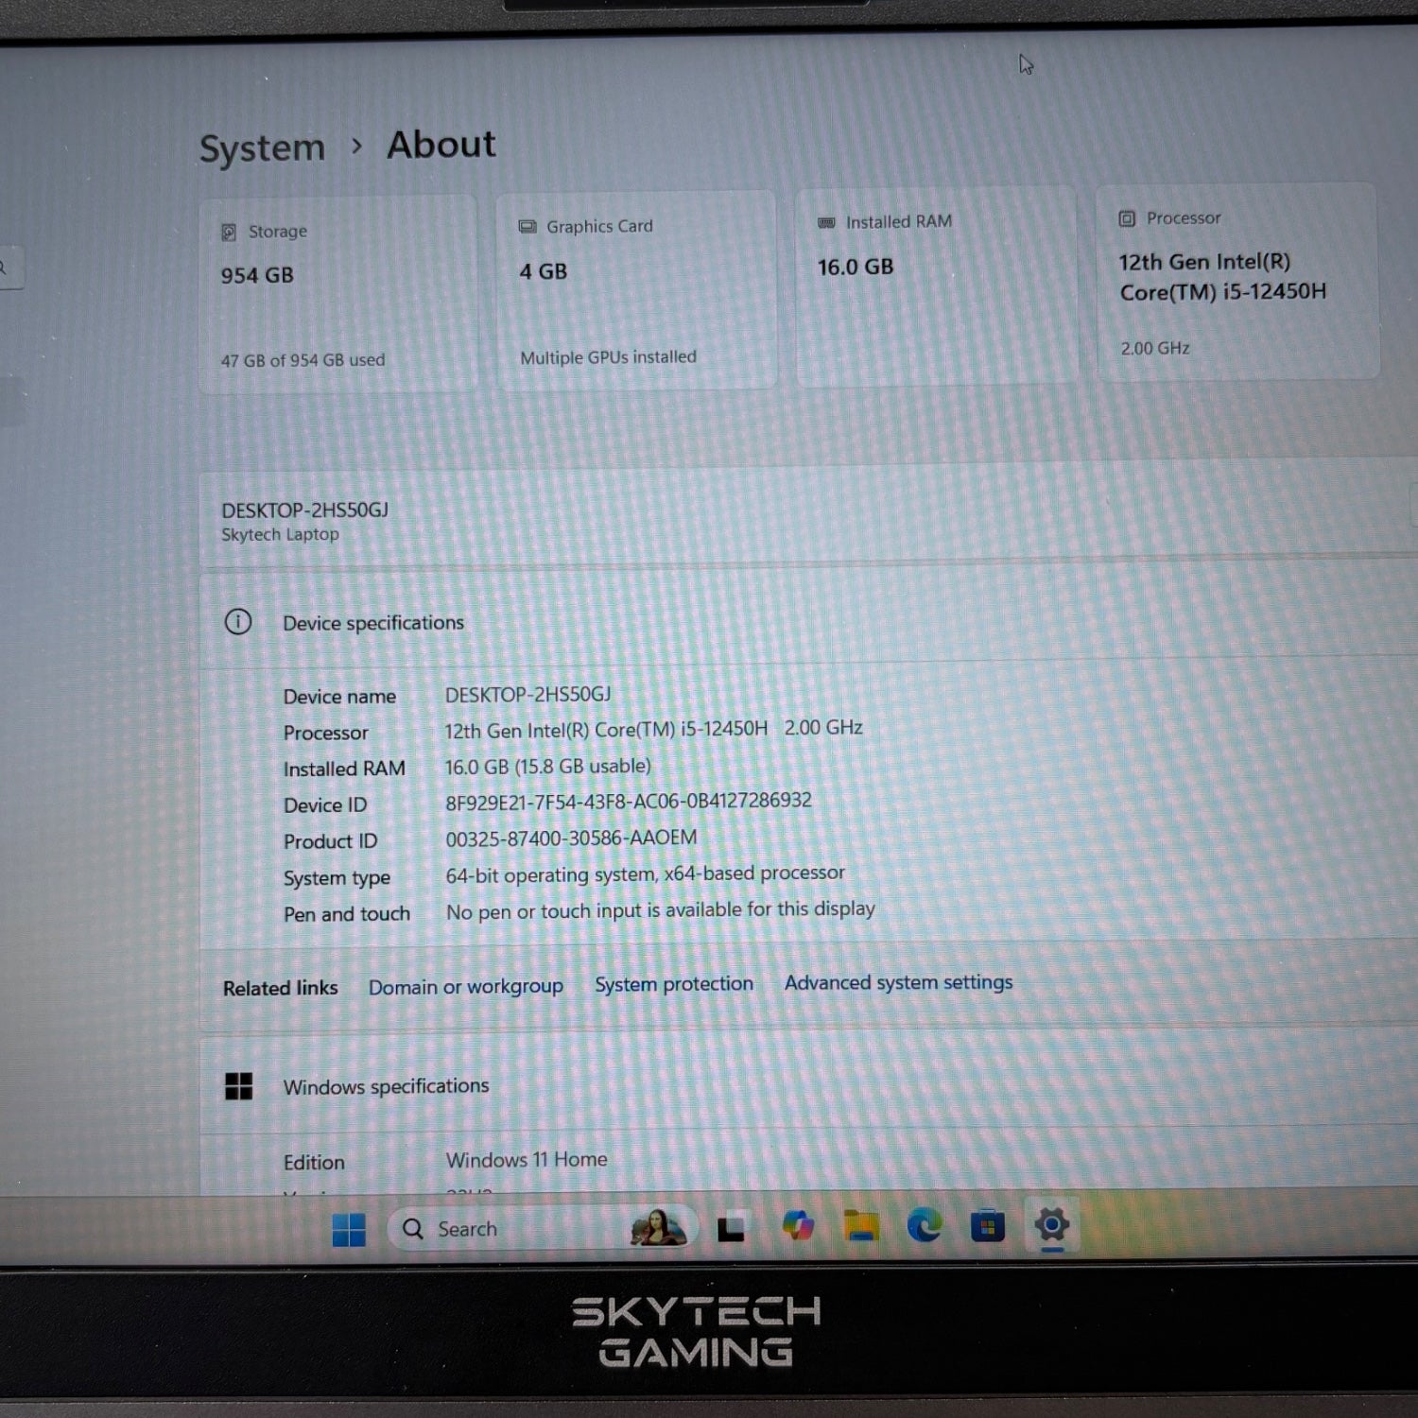
Task: Open the Windows Start menu
Action: (x=349, y=1230)
